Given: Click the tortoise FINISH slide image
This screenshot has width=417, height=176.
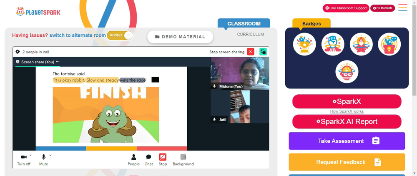Looking at the screenshot, I should point(106,115).
